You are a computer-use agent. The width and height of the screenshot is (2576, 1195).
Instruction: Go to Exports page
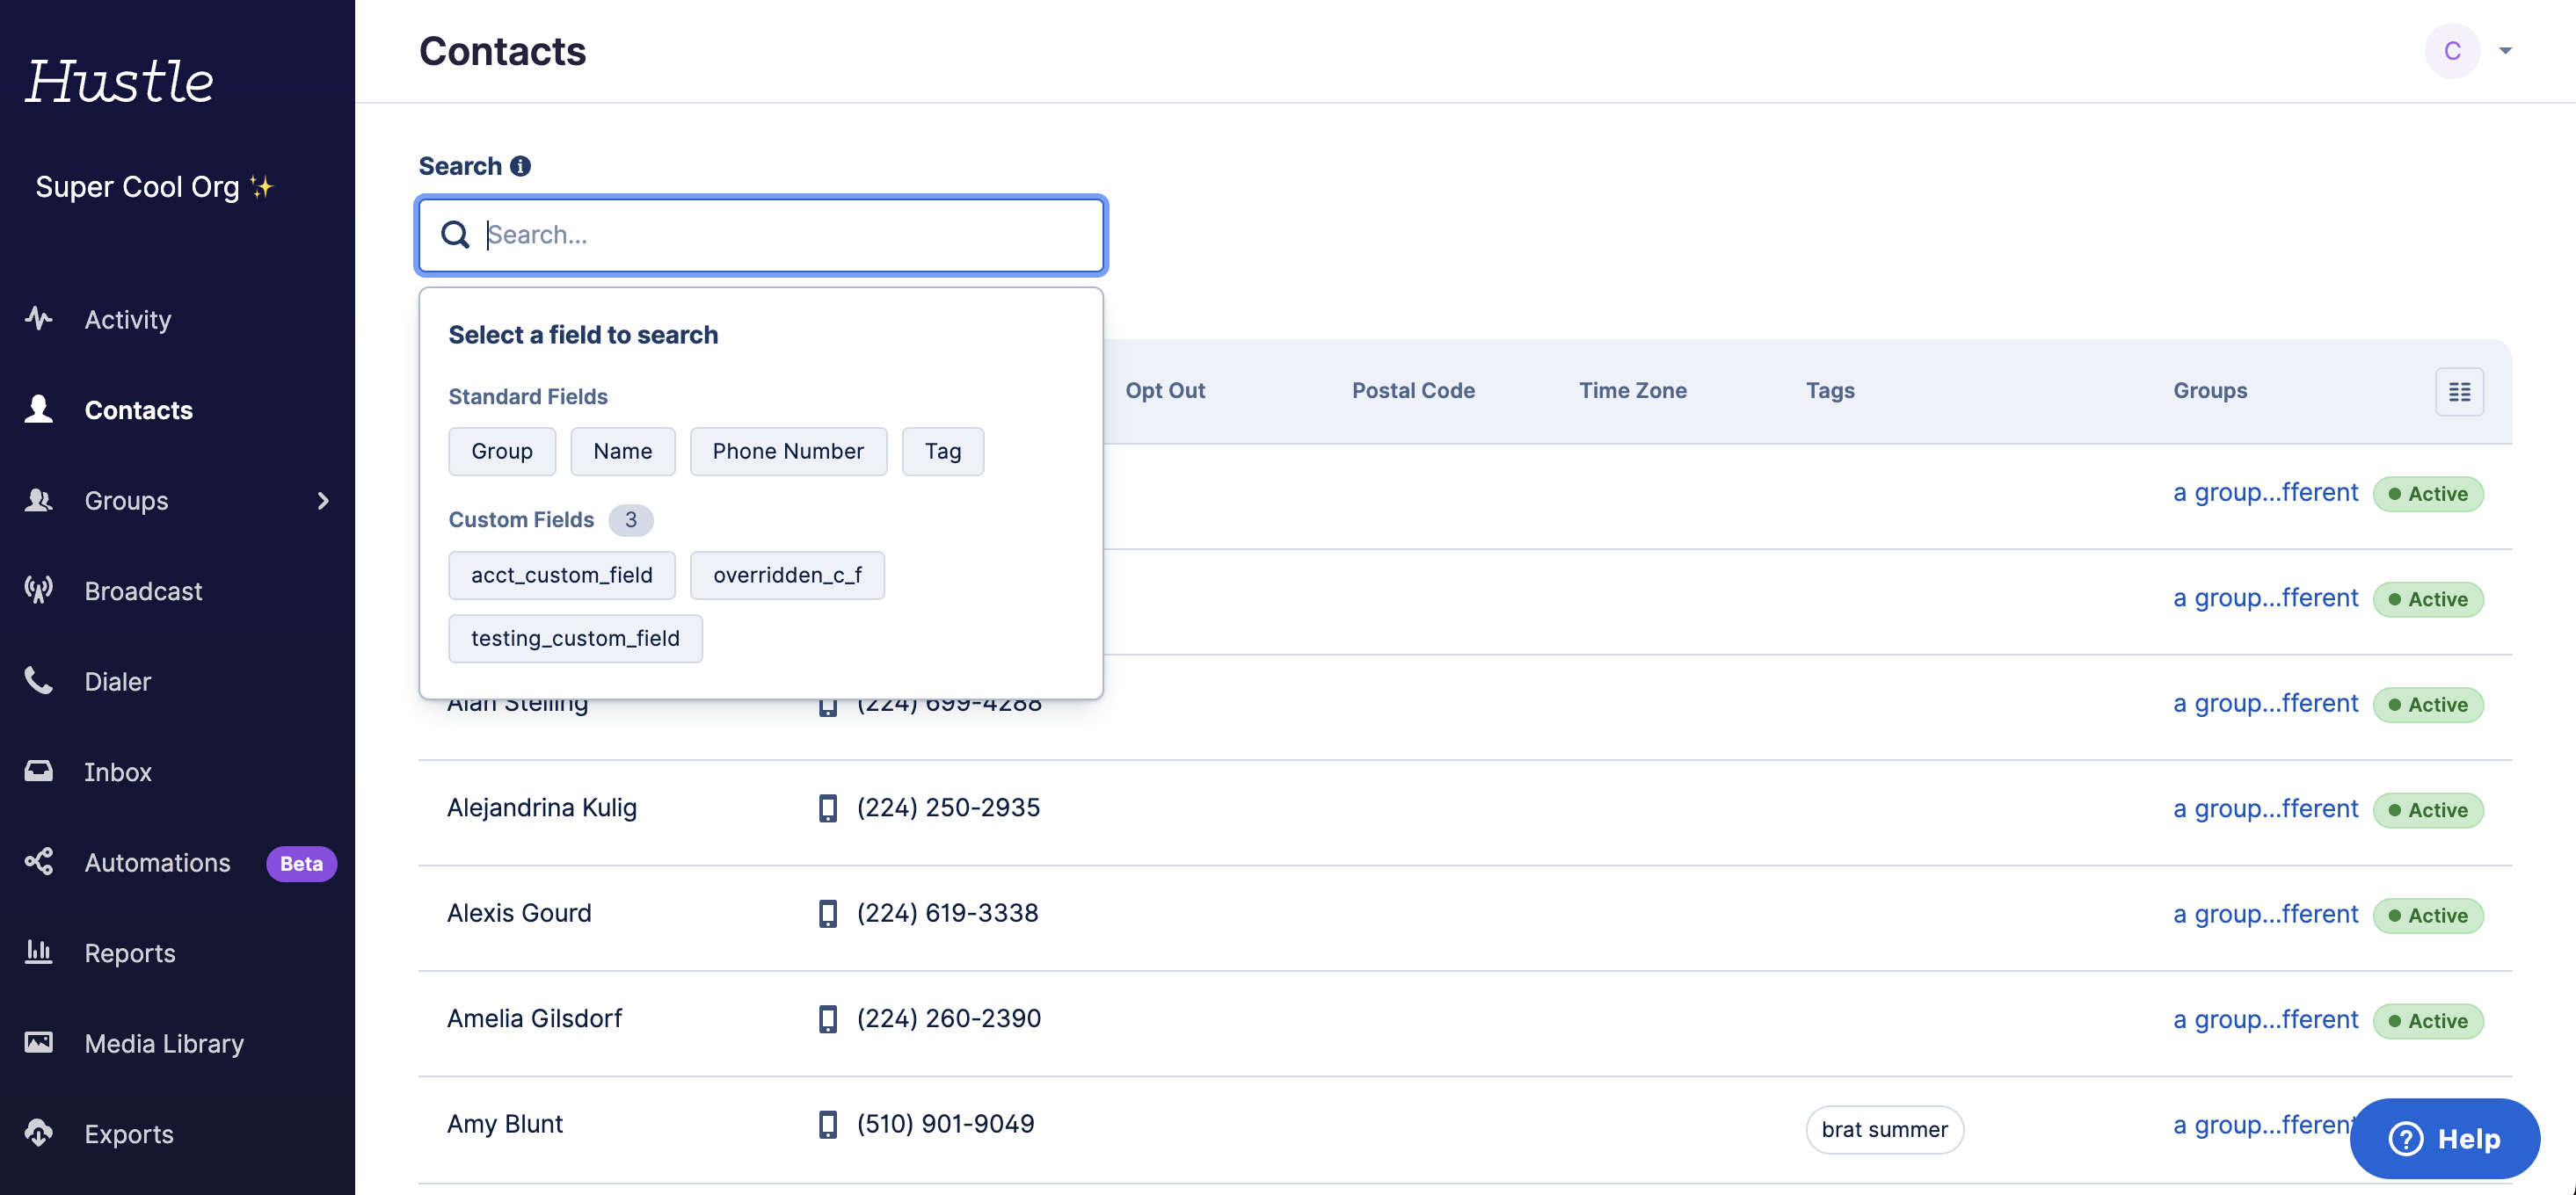coord(129,1134)
